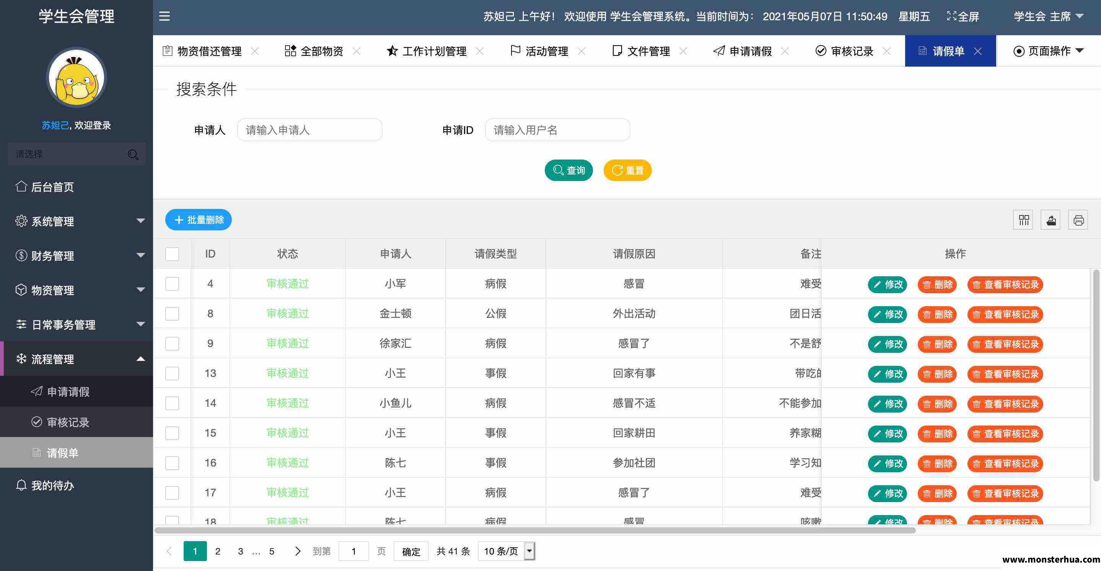Image resolution: width=1101 pixels, height=571 pixels.
Task: Click the search magnifier in sidebar
Action: (x=133, y=154)
